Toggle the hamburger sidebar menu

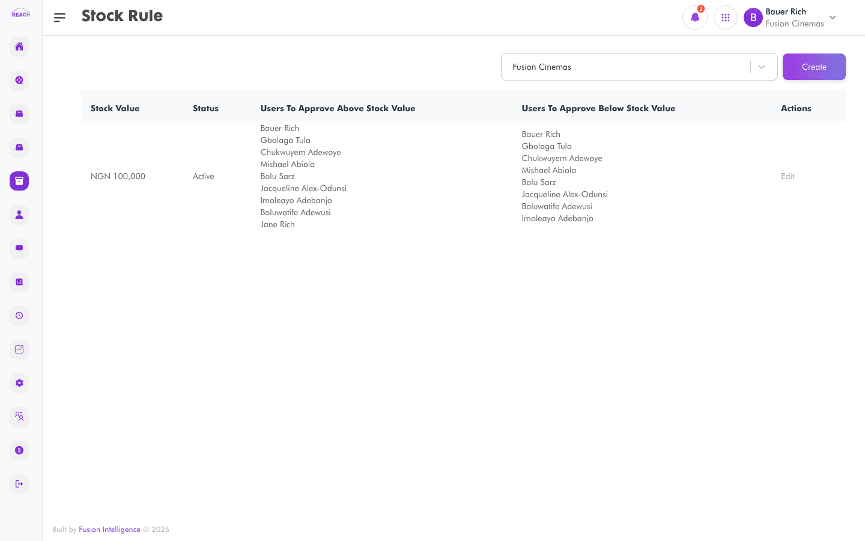tap(59, 17)
